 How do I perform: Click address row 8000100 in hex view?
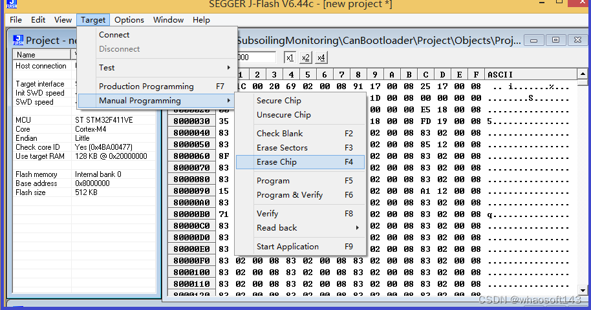191,273
